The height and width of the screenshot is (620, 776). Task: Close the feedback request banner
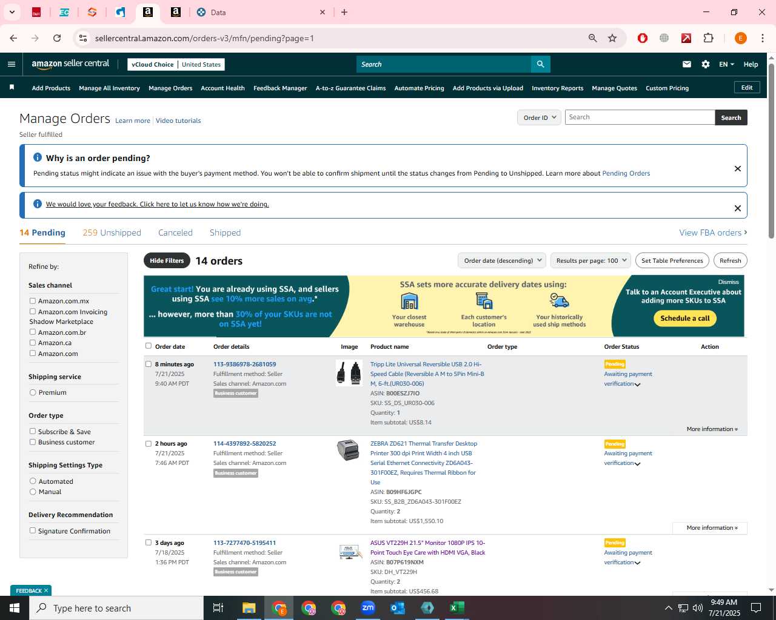(738, 208)
